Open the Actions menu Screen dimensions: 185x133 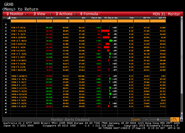pos(64,14)
